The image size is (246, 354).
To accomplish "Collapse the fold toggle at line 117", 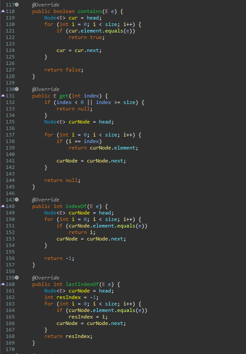I will (17, 4).
